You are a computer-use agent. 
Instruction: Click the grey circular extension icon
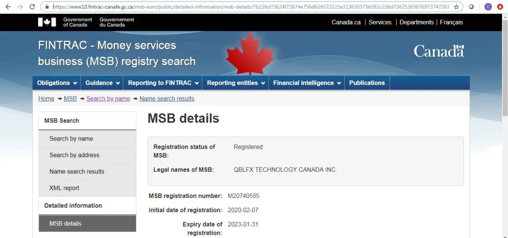pyautogui.click(x=472, y=7)
